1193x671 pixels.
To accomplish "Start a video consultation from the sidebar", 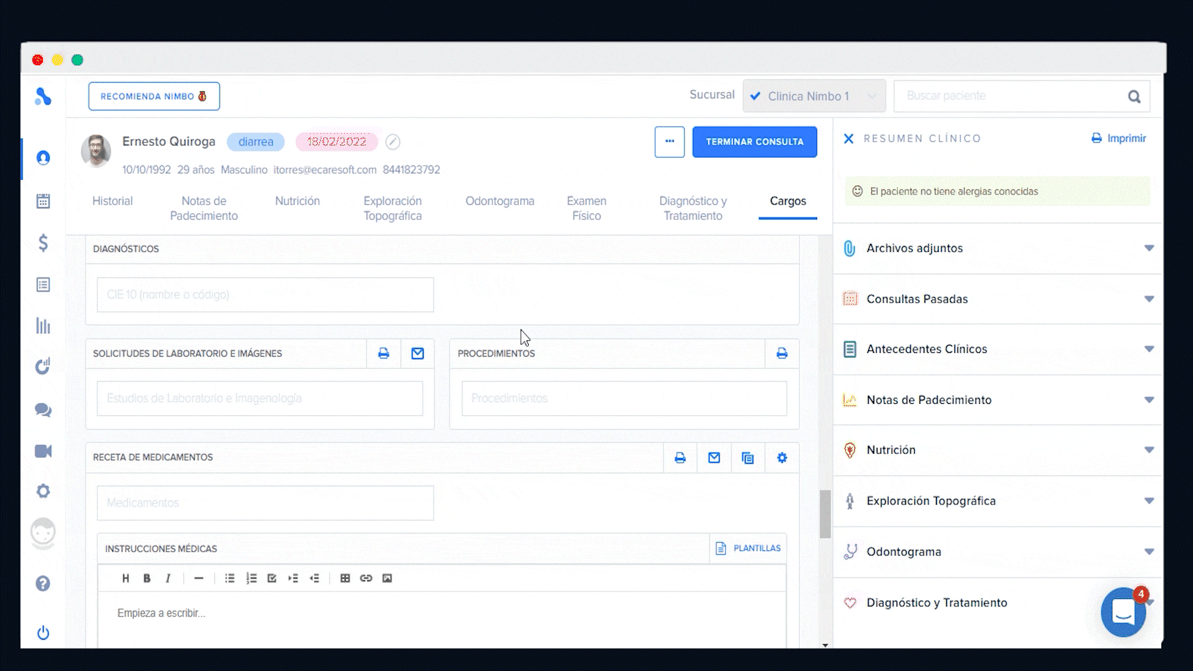I will click(43, 451).
